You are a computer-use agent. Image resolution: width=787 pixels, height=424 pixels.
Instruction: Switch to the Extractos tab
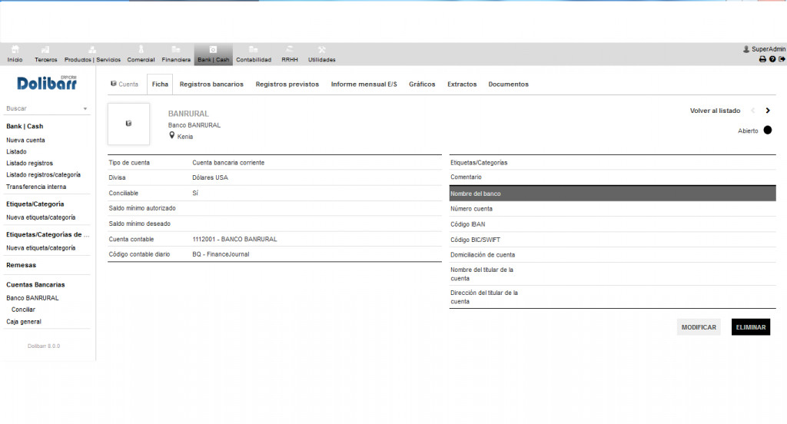(x=462, y=84)
